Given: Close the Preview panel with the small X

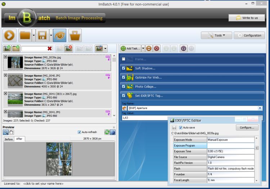Looking at the screenshot, I should tap(114, 127).
